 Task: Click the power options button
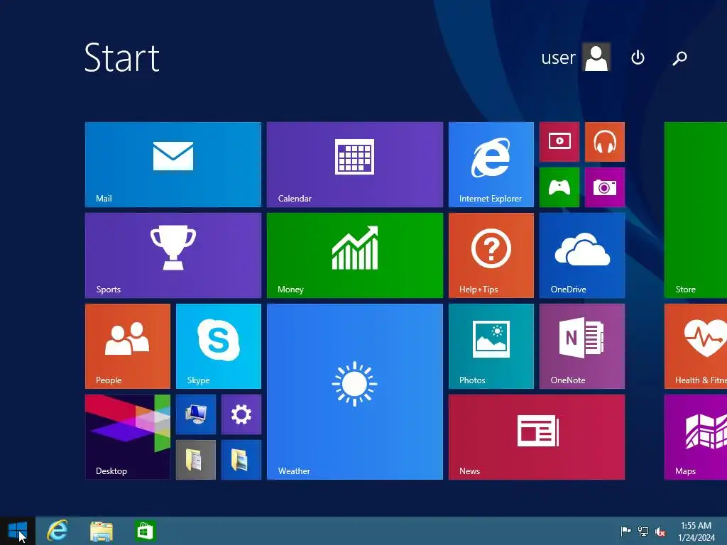[x=638, y=57]
